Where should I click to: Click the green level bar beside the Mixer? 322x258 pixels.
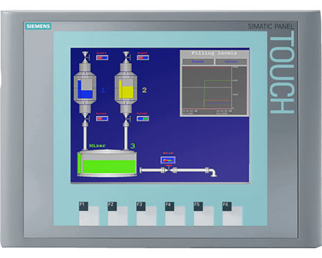pyautogui.click(x=79, y=163)
